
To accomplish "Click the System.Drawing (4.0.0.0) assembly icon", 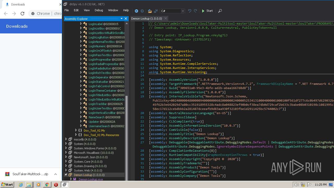I will click(x=70, y=166).
